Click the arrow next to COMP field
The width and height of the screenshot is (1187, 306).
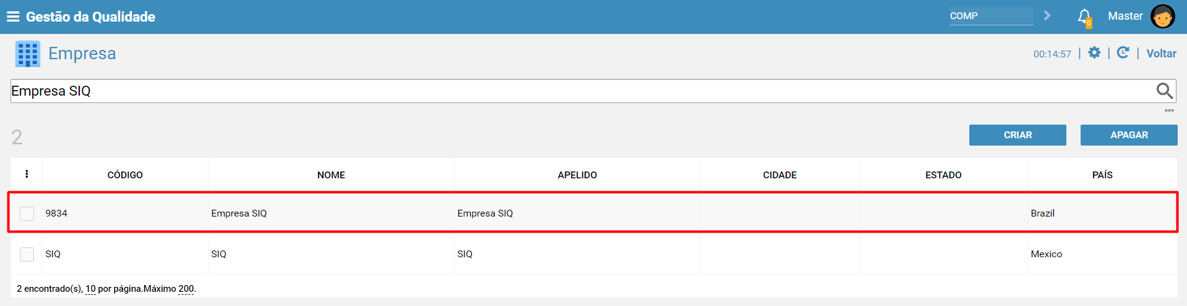coord(1047,15)
